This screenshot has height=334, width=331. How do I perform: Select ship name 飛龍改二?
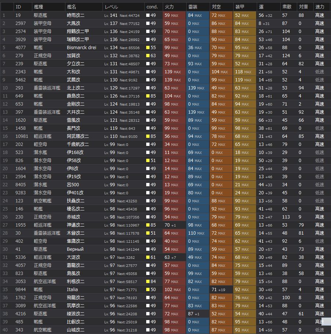tap(76, 298)
